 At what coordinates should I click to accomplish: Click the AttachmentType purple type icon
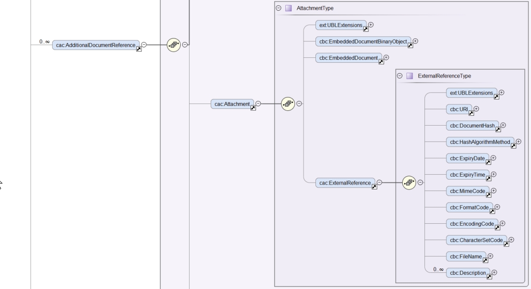(288, 8)
